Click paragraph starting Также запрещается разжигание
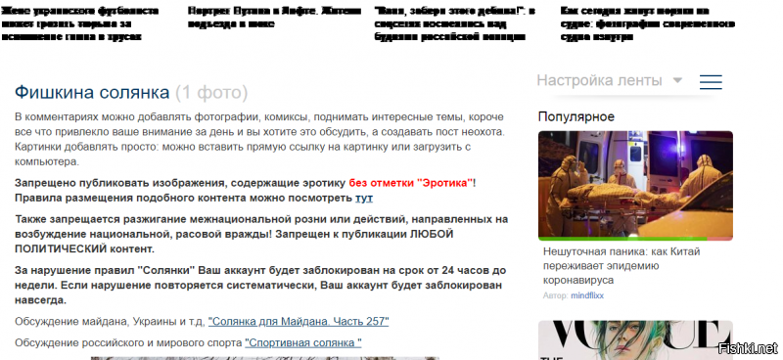 coord(261,234)
